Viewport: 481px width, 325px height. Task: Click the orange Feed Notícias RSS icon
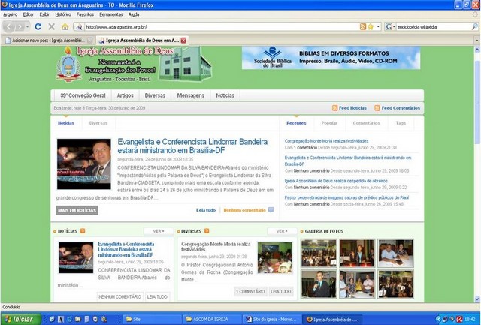(x=335, y=108)
